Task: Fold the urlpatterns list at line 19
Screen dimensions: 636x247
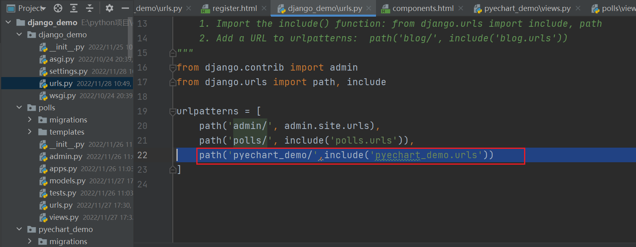Action: pyautogui.click(x=173, y=112)
